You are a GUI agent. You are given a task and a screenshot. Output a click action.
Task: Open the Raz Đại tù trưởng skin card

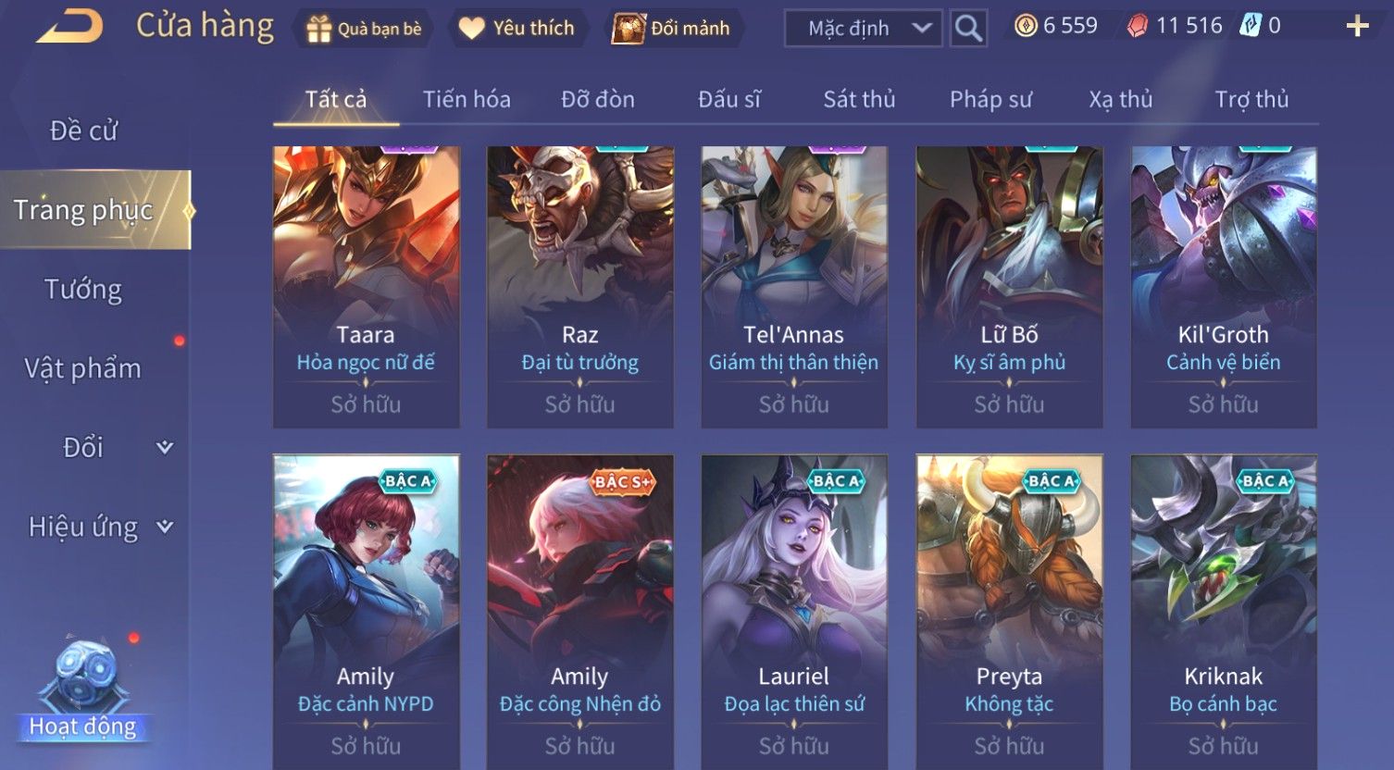[580, 287]
